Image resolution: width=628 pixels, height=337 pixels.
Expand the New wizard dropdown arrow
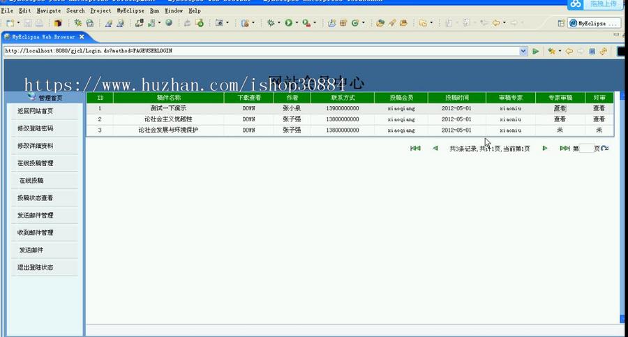pos(18,23)
